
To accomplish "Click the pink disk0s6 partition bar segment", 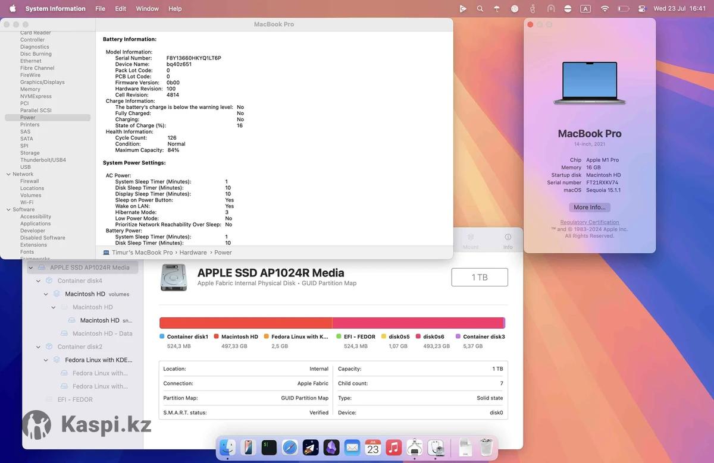I will 418,323.
